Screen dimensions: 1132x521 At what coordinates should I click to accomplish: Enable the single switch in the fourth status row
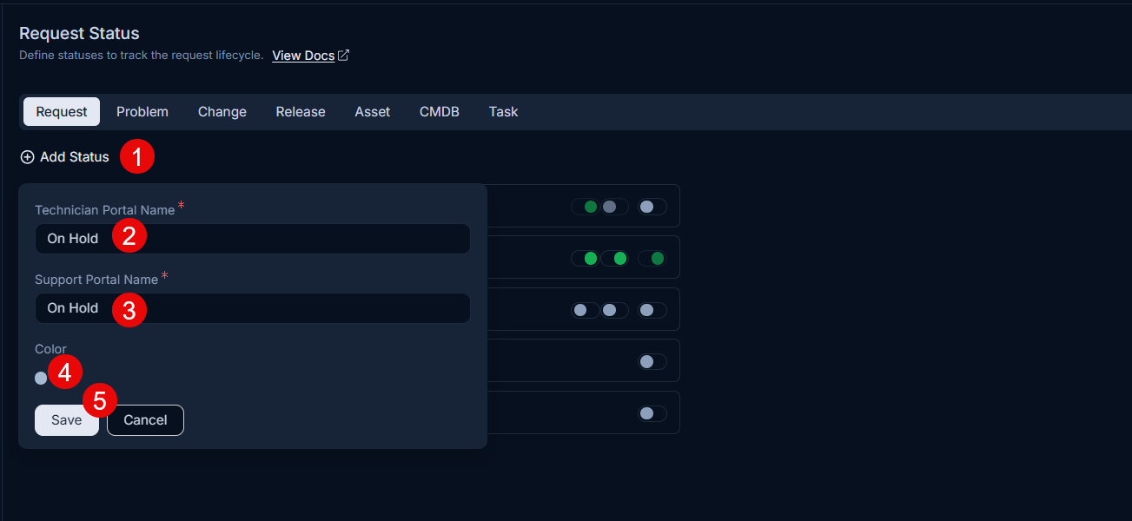point(652,361)
